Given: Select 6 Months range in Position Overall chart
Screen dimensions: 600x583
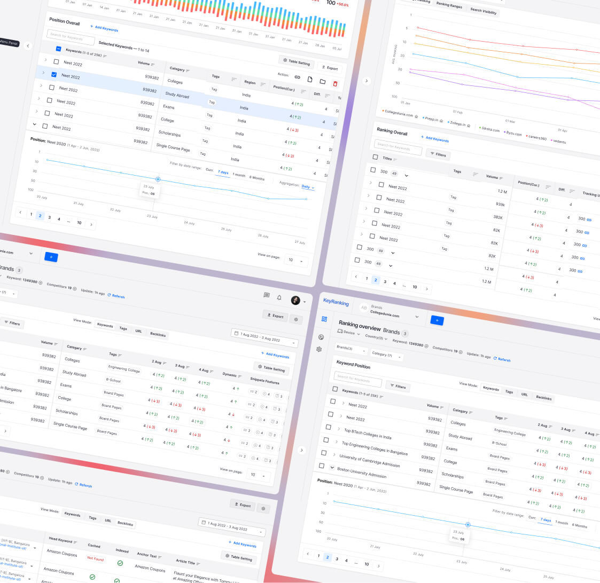Looking at the screenshot, I should coord(257,178).
